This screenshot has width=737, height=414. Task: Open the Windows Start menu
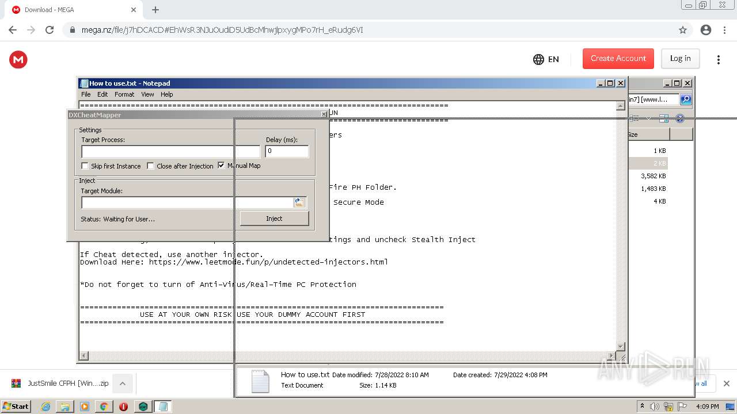coord(16,407)
